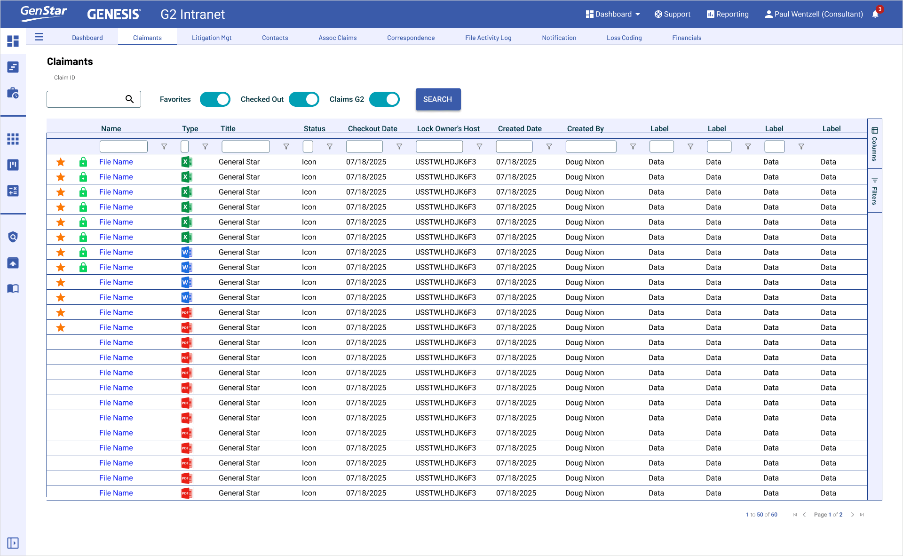The width and height of the screenshot is (903, 556).
Task: Open the Financials tab
Action: click(x=686, y=38)
